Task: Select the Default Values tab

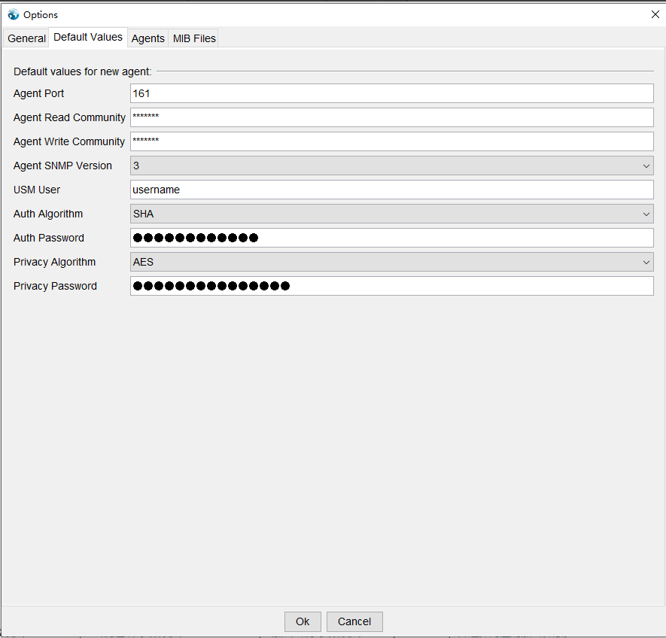Action: point(88,38)
